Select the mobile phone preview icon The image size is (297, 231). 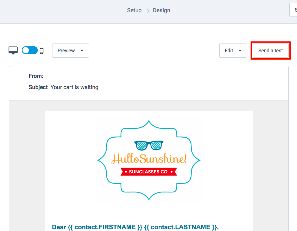(x=42, y=51)
